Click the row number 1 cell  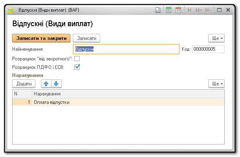(22, 102)
